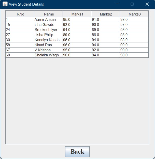Select the Shalaka Wagh... name cell
Image resolution: width=155 pixels, height=159 pixels.
tap(48, 55)
